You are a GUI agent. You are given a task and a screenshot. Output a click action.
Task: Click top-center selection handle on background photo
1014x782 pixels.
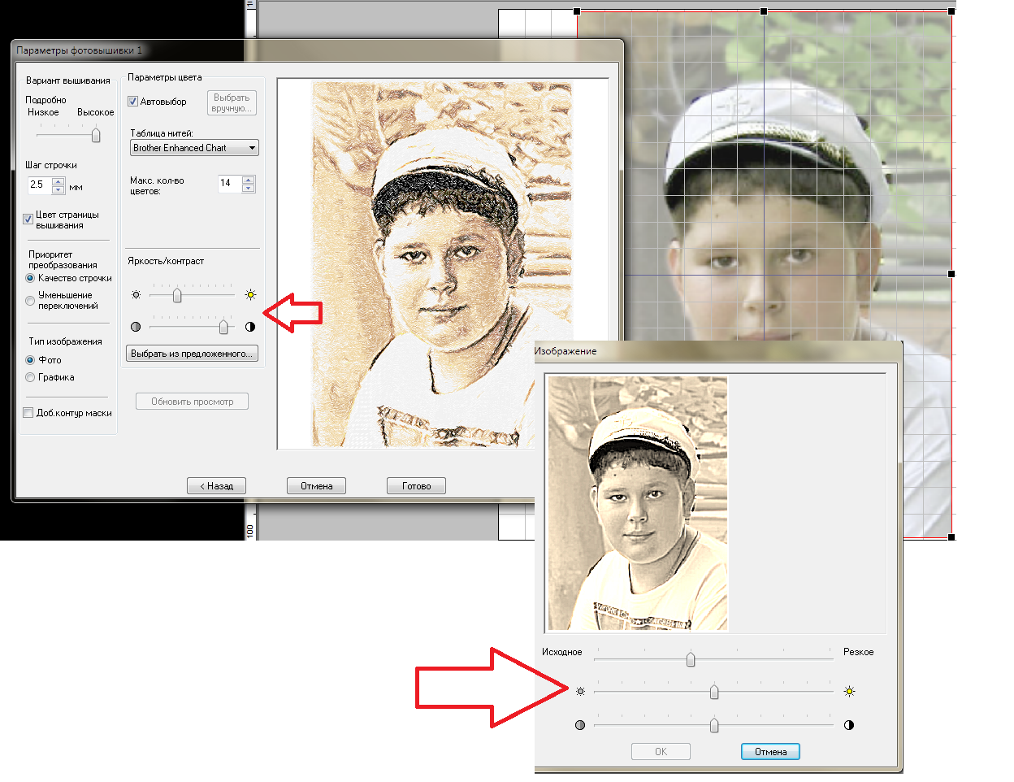point(764,11)
